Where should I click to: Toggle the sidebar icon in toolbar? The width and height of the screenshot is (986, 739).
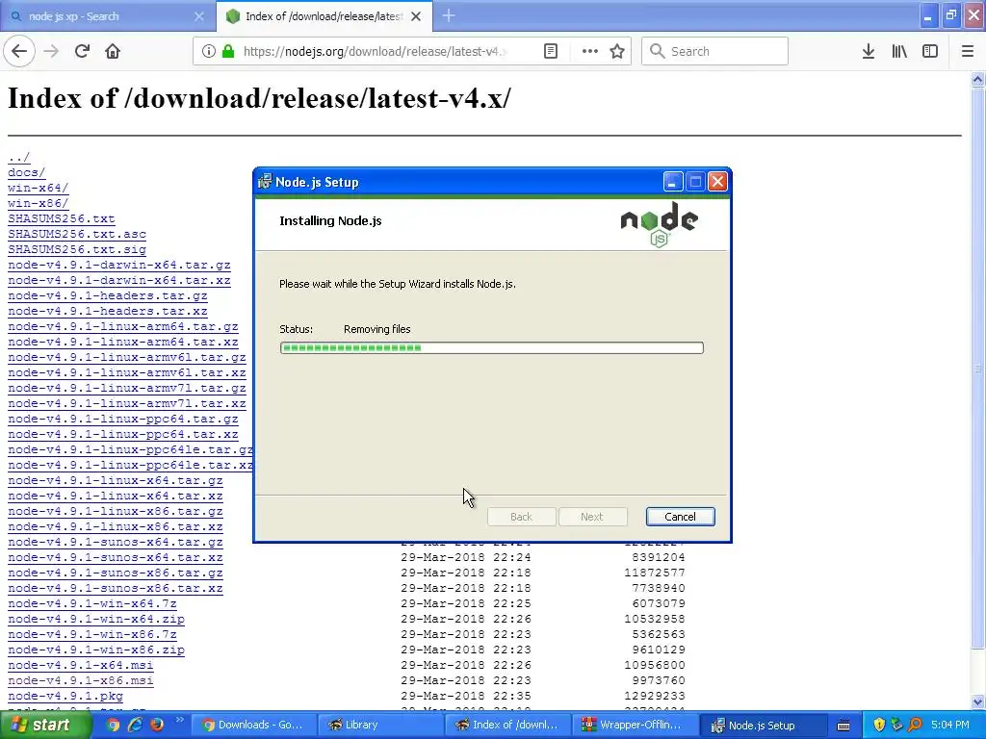930,51
